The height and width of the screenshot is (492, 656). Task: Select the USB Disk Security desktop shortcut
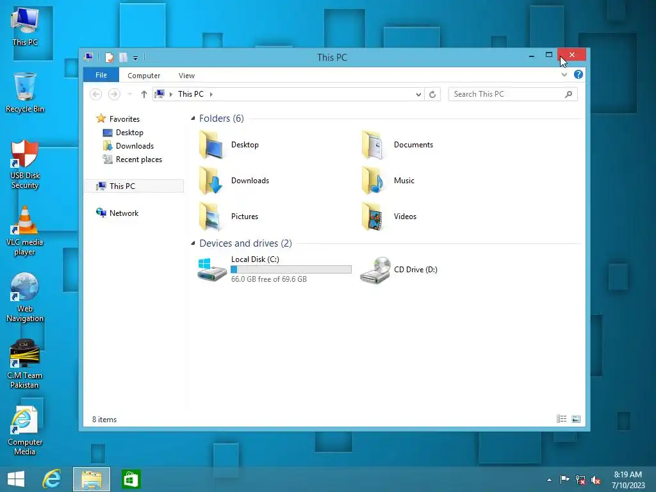click(25, 165)
